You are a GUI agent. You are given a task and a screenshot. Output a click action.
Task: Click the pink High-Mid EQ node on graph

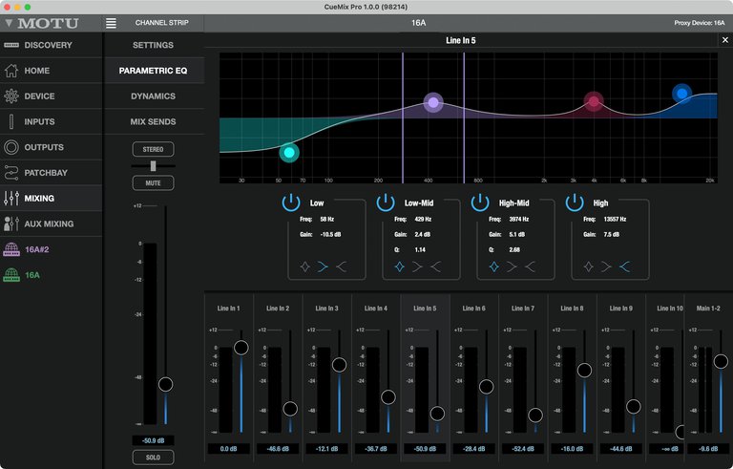pos(594,101)
